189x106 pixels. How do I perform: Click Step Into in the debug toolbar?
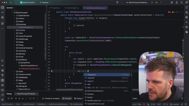[x=23, y=98]
